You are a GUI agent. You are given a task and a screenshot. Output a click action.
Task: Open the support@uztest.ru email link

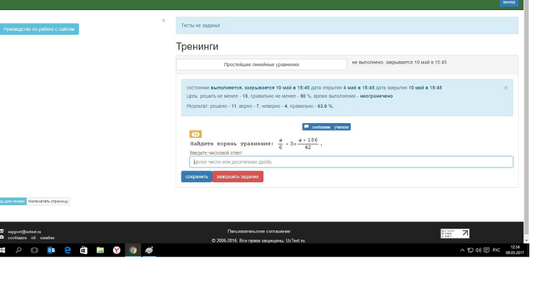coord(24,232)
